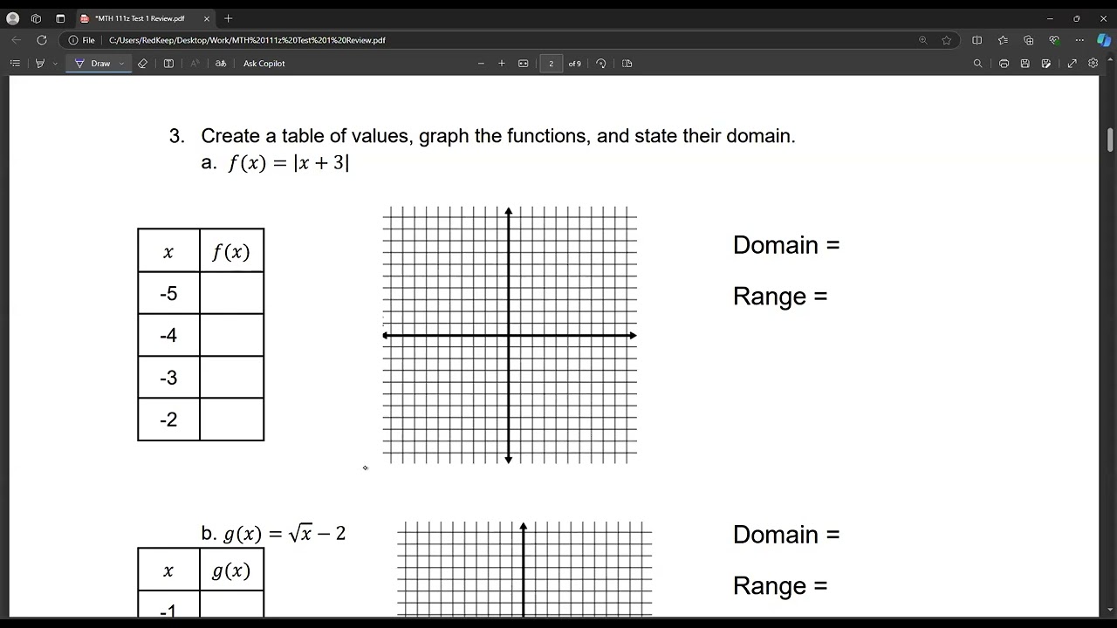
Task: Add this page to favorites
Action: [946, 40]
